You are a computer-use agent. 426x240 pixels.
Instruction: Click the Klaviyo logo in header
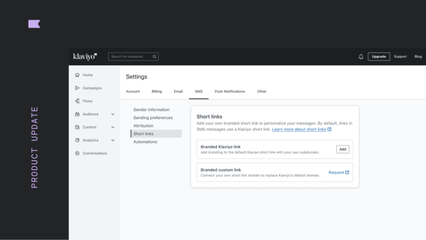[85, 57]
